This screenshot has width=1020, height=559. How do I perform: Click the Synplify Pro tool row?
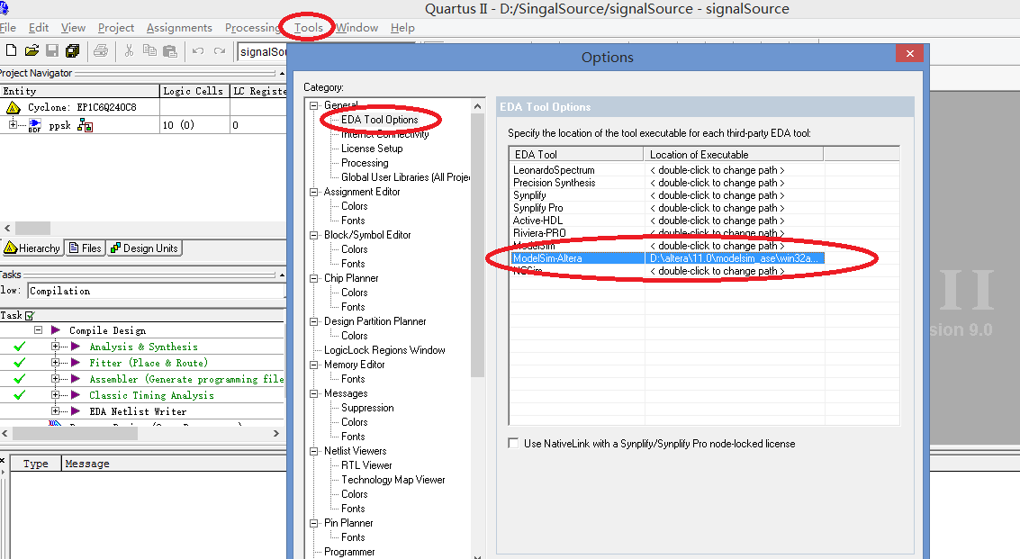[667, 208]
